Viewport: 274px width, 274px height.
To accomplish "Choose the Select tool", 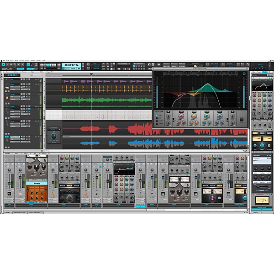I will click(7, 65).
